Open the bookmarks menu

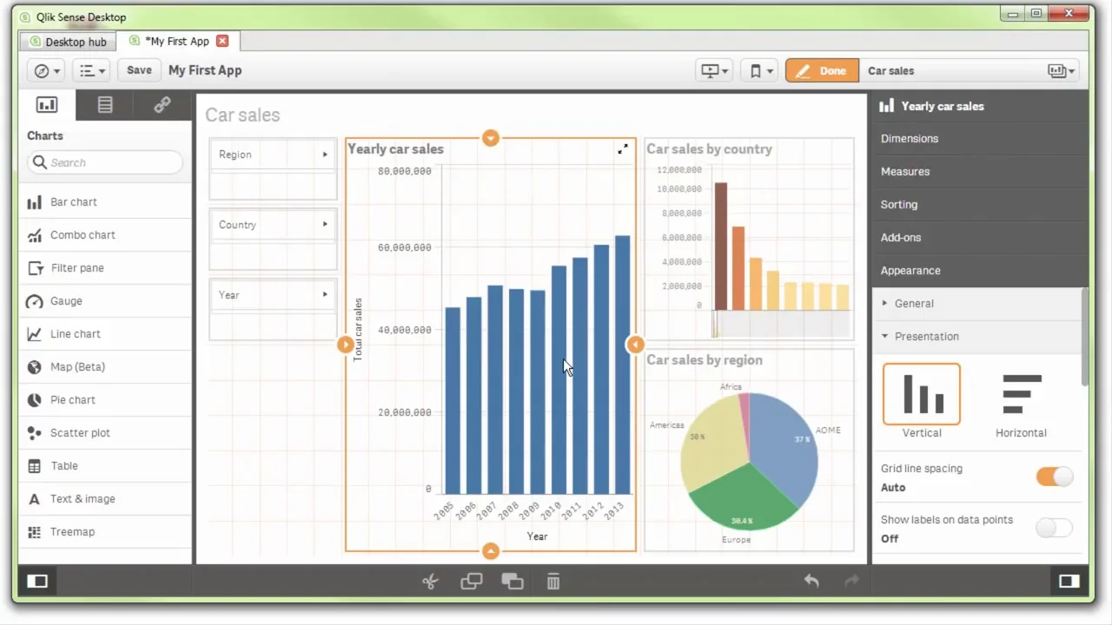pyautogui.click(x=759, y=71)
